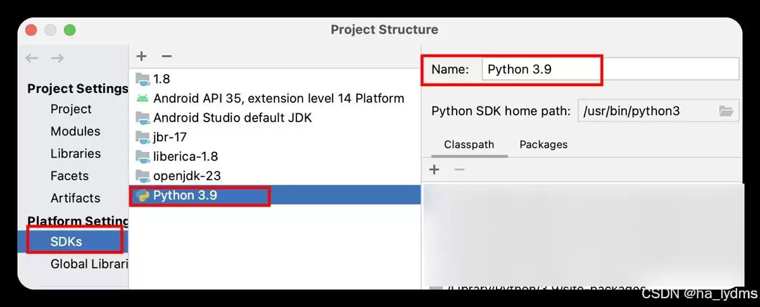Browse for Python SDK home path folder
The width and height of the screenshot is (760, 307).
(x=726, y=111)
